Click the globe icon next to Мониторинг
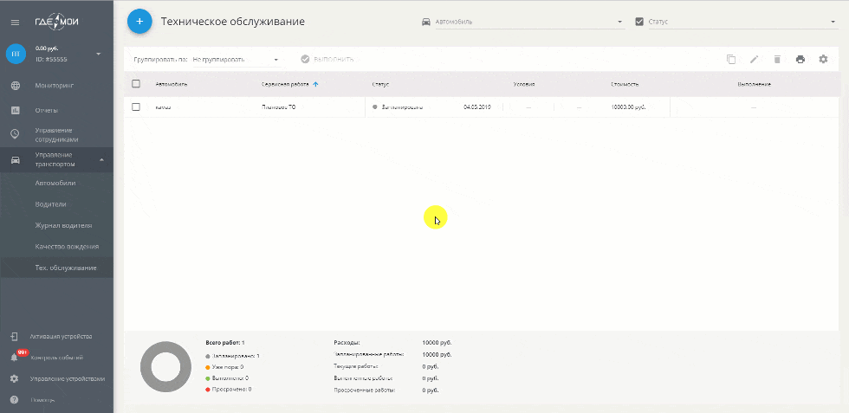 tap(16, 86)
